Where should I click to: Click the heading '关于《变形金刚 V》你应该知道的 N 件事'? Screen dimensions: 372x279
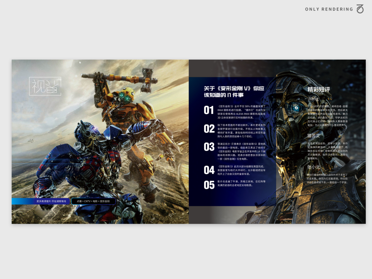point(234,92)
